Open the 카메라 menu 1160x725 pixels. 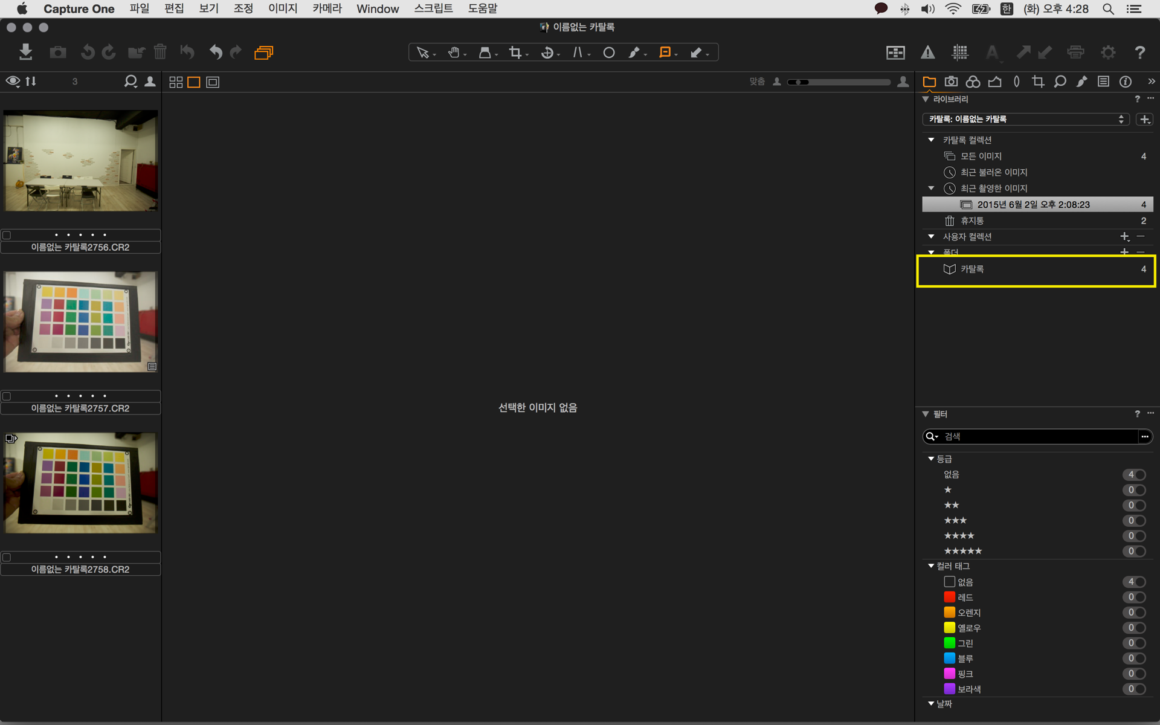pyautogui.click(x=327, y=8)
